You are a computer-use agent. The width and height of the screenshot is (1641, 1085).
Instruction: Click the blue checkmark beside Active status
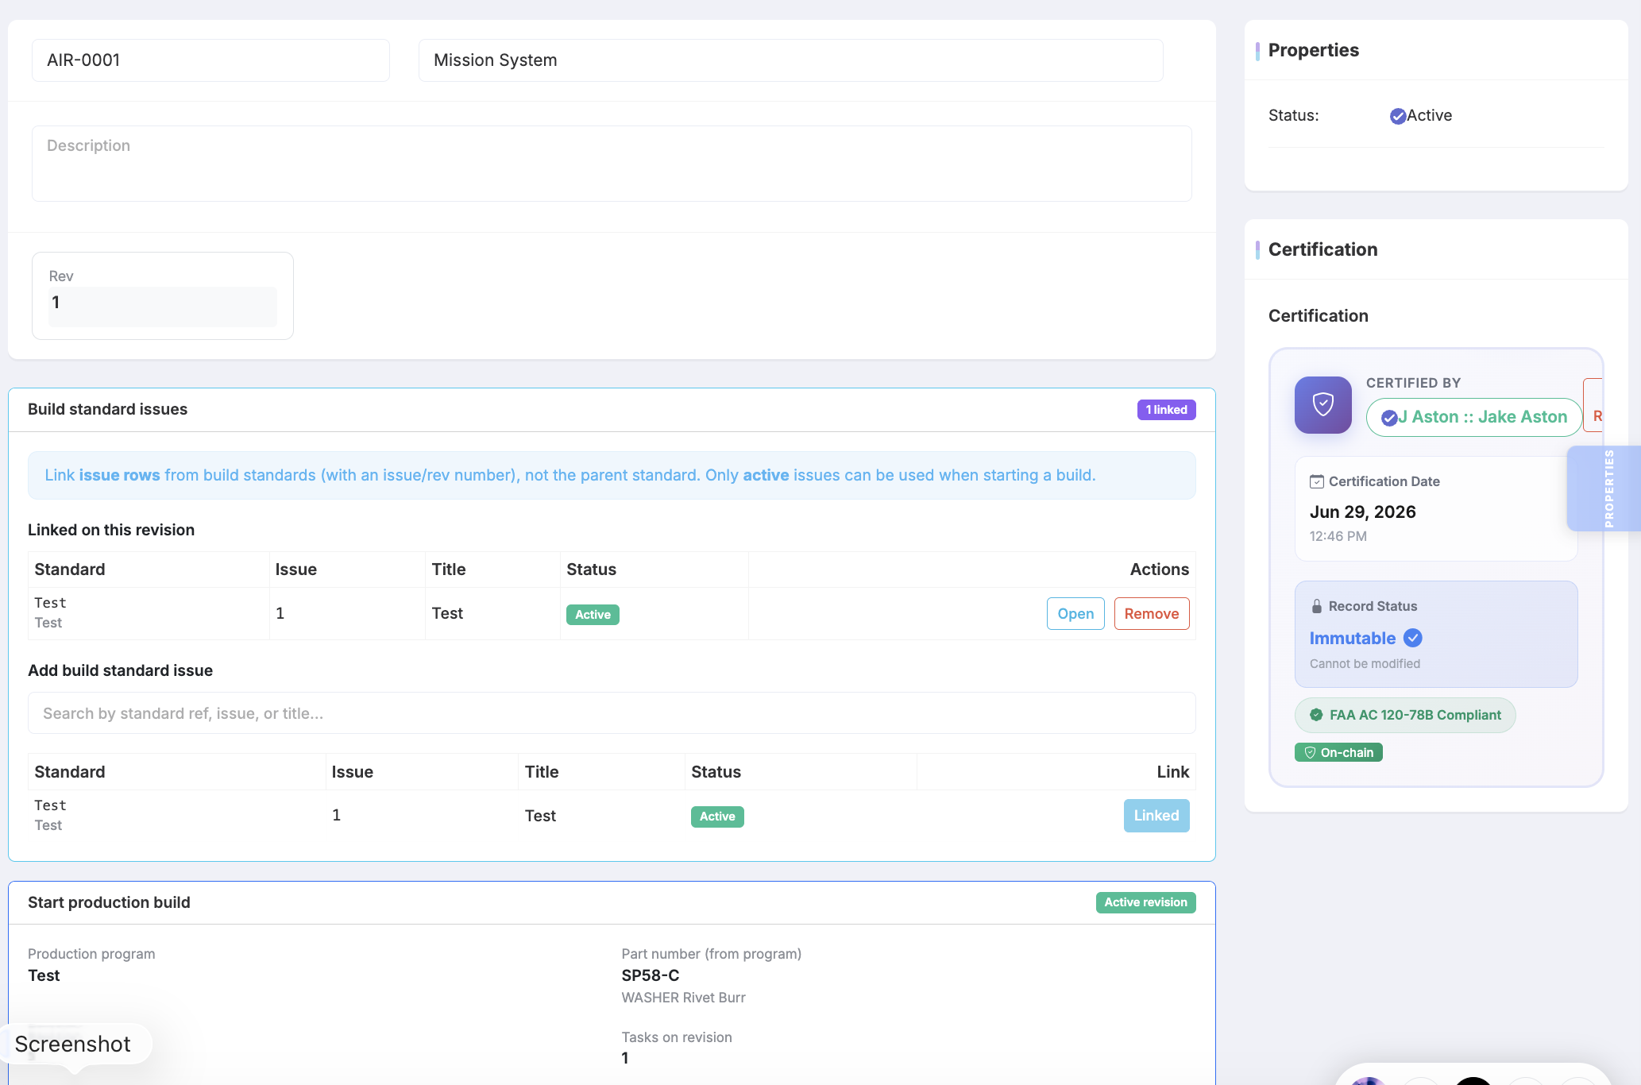pyautogui.click(x=1398, y=116)
